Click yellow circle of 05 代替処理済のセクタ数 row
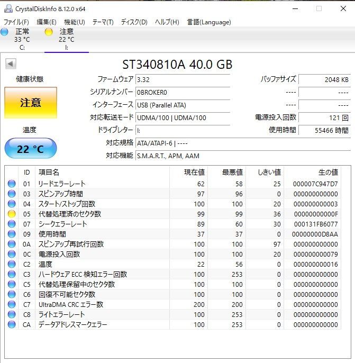The height and width of the screenshot is (363, 355). tap(12, 214)
